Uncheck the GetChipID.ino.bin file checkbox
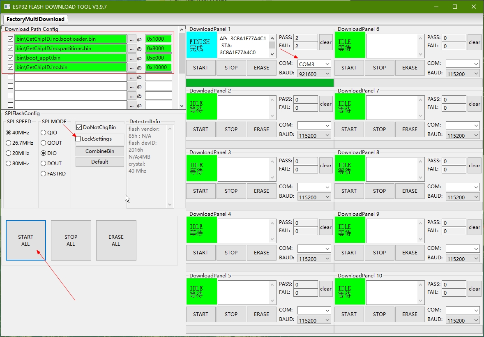Screen dimensions: 484x337 [x=11, y=67]
